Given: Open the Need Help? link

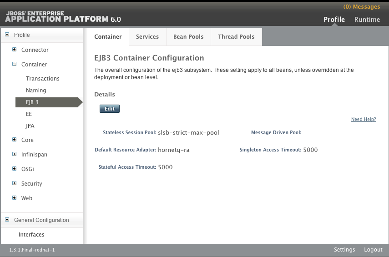Looking at the screenshot, I should tap(363, 120).
